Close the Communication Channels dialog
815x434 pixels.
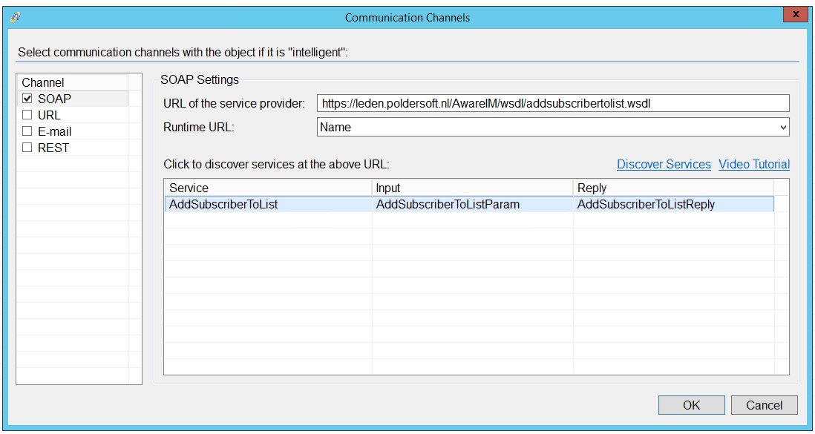pos(796,15)
